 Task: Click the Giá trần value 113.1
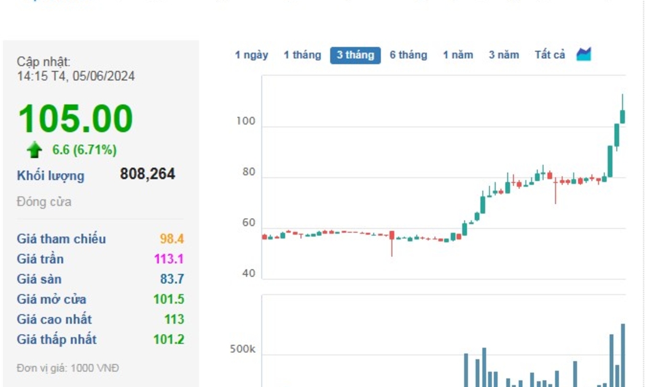click(x=169, y=259)
